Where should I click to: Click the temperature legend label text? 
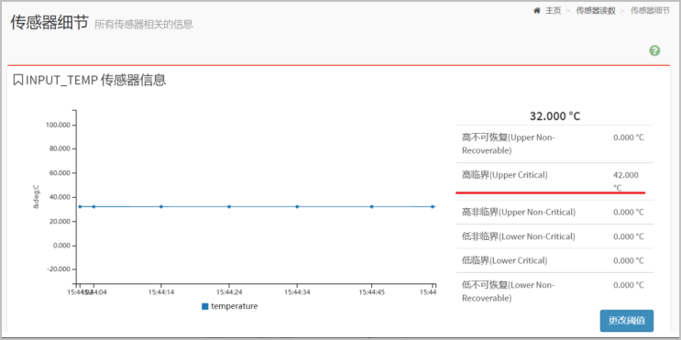(234, 306)
